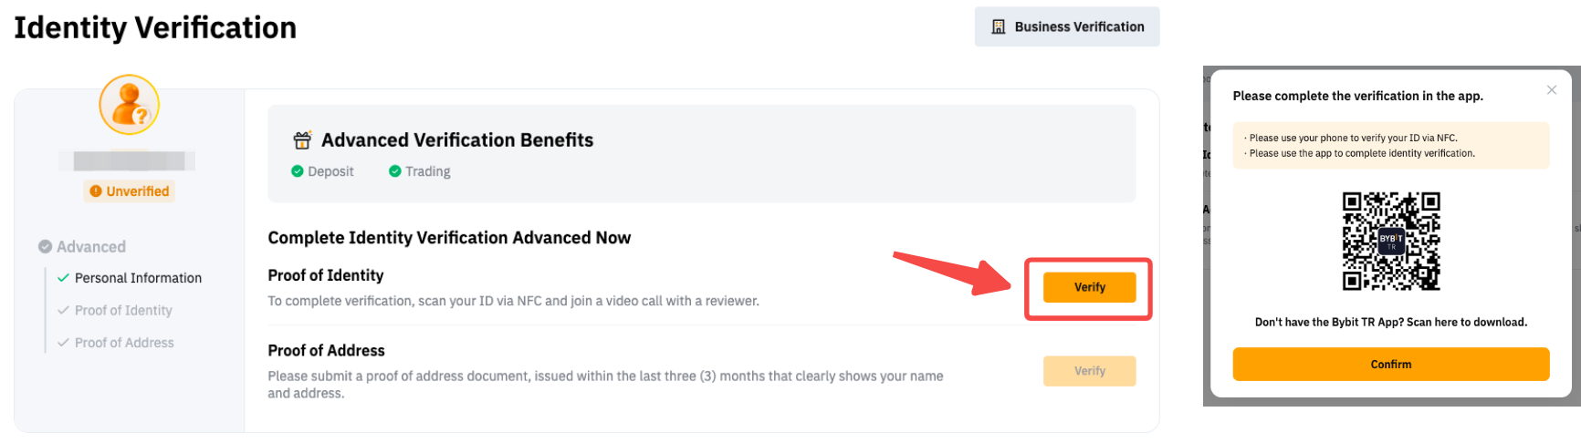Click the grey check circle beside Advanced
This screenshot has height=443, width=1581.
tap(45, 247)
